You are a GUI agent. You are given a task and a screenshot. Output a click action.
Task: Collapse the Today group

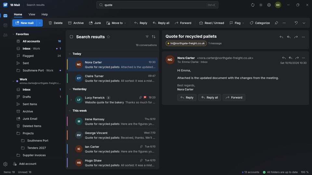click(x=70, y=54)
